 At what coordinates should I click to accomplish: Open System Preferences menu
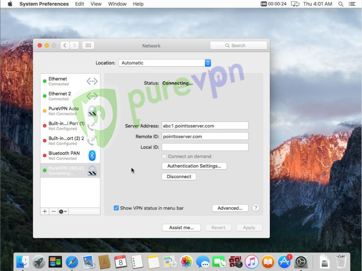pos(44,4)
